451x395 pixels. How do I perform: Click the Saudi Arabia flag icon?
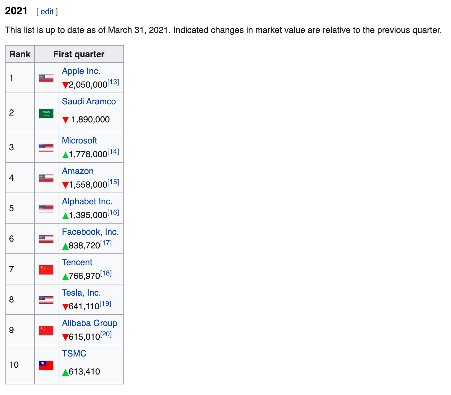point(46,113)
